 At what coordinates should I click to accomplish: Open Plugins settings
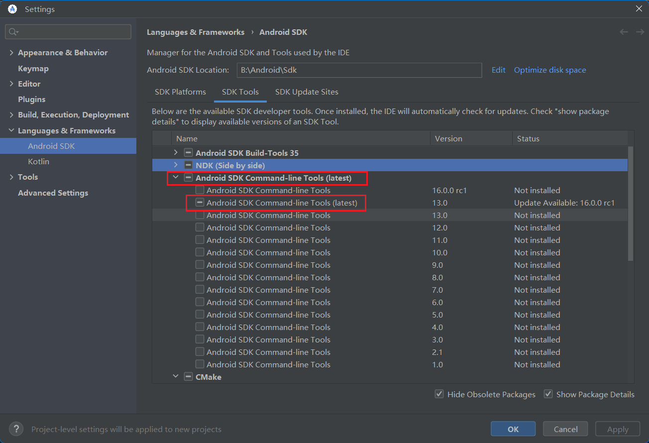[31, 100]
